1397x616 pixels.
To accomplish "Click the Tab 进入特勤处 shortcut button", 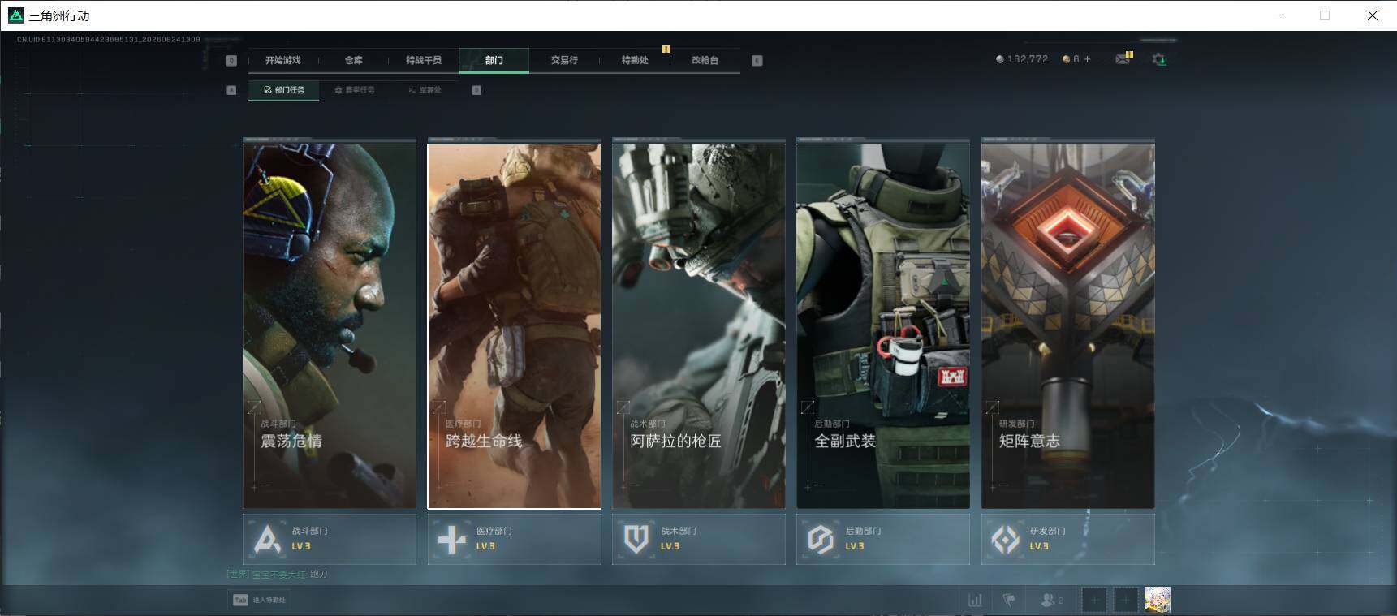I will pos(259,600).
